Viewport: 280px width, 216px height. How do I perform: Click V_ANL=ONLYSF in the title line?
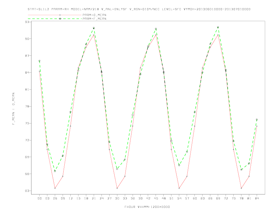[114, 9]
